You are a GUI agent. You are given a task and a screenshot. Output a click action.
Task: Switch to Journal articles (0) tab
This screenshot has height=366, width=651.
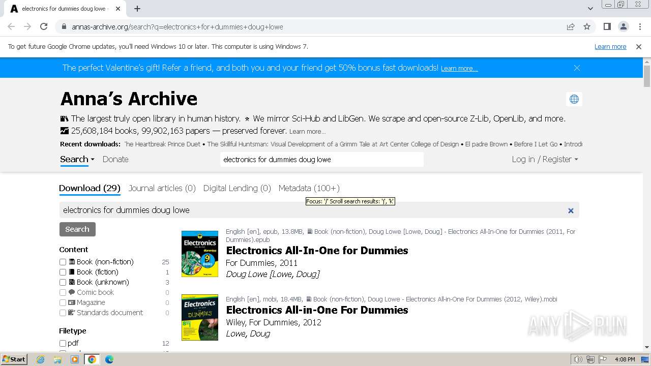[162, 188]
